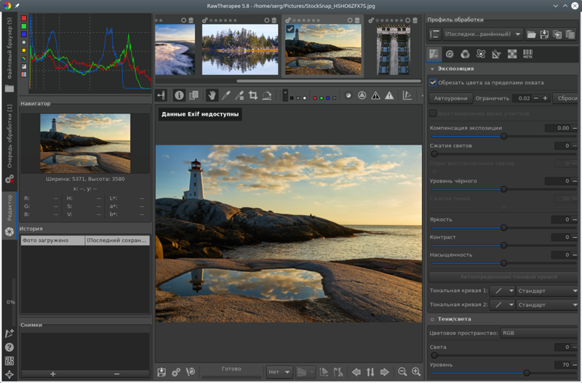The image size is (582, 383).
Task: Send image to processing queue gear icon
Action: coord(176,372)
